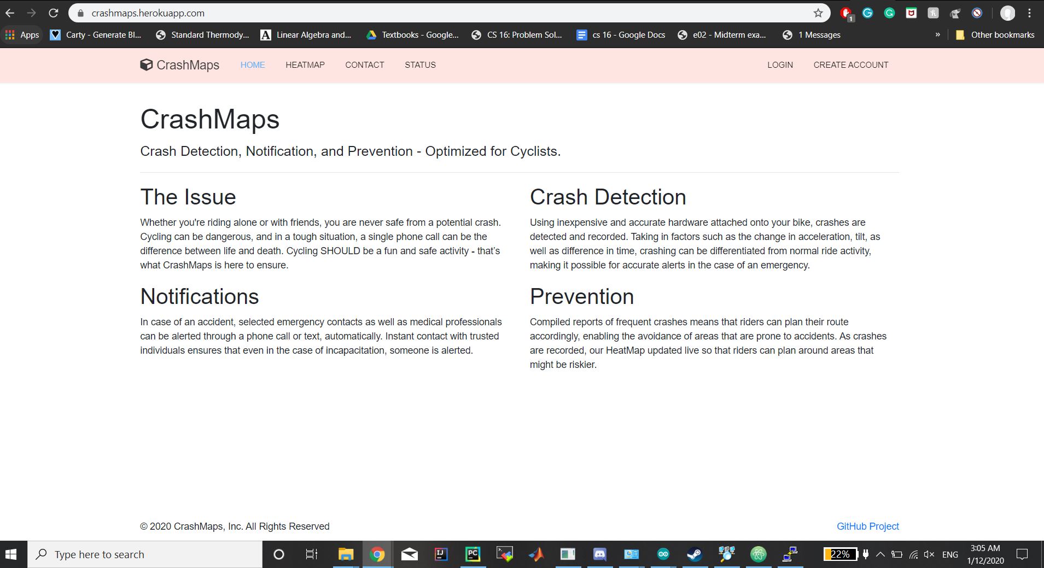Open PyCharm from the taskbar
This screenshot has width=1044, height=568.
coord(473,554)
